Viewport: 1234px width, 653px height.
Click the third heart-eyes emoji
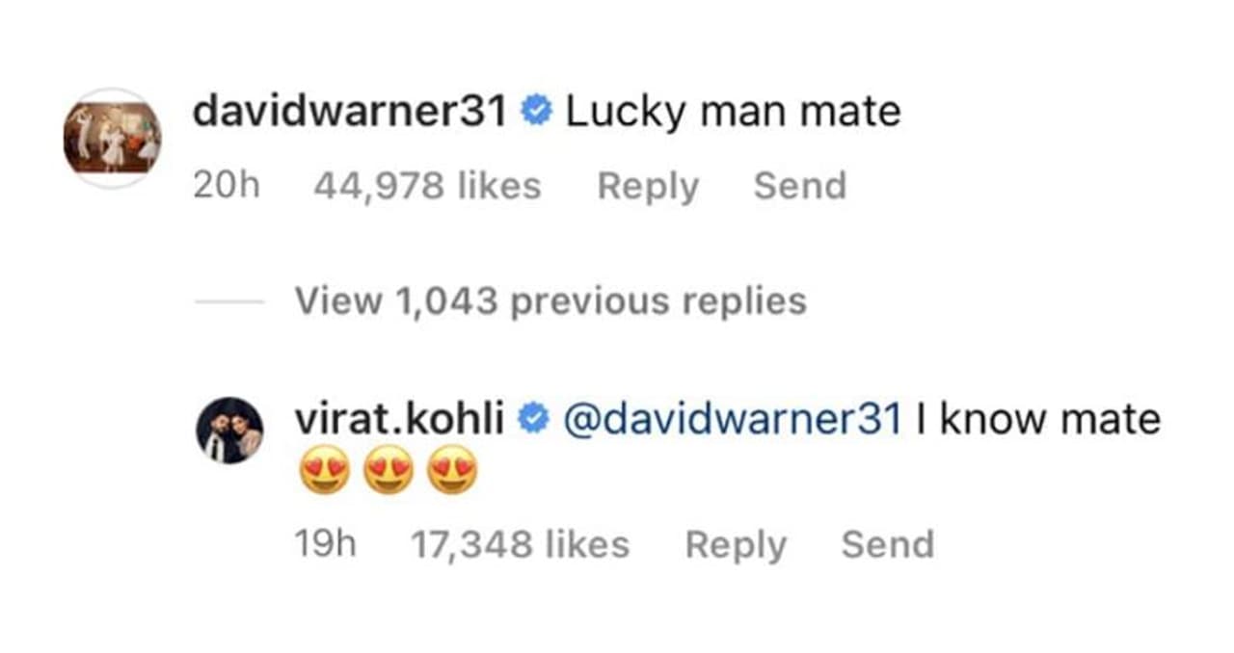[x=452, y=474]
